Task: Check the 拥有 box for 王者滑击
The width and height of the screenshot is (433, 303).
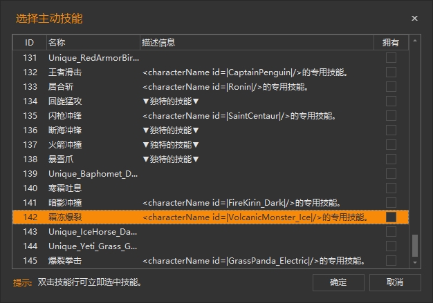Action: click(391, 72)
